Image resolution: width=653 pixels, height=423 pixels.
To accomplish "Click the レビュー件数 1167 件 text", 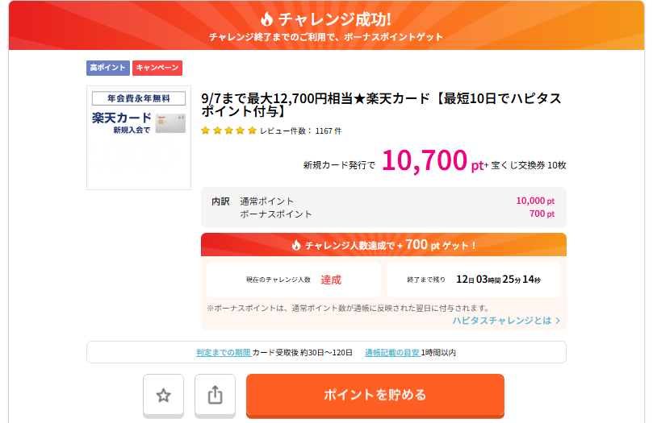I will [300, 131].
